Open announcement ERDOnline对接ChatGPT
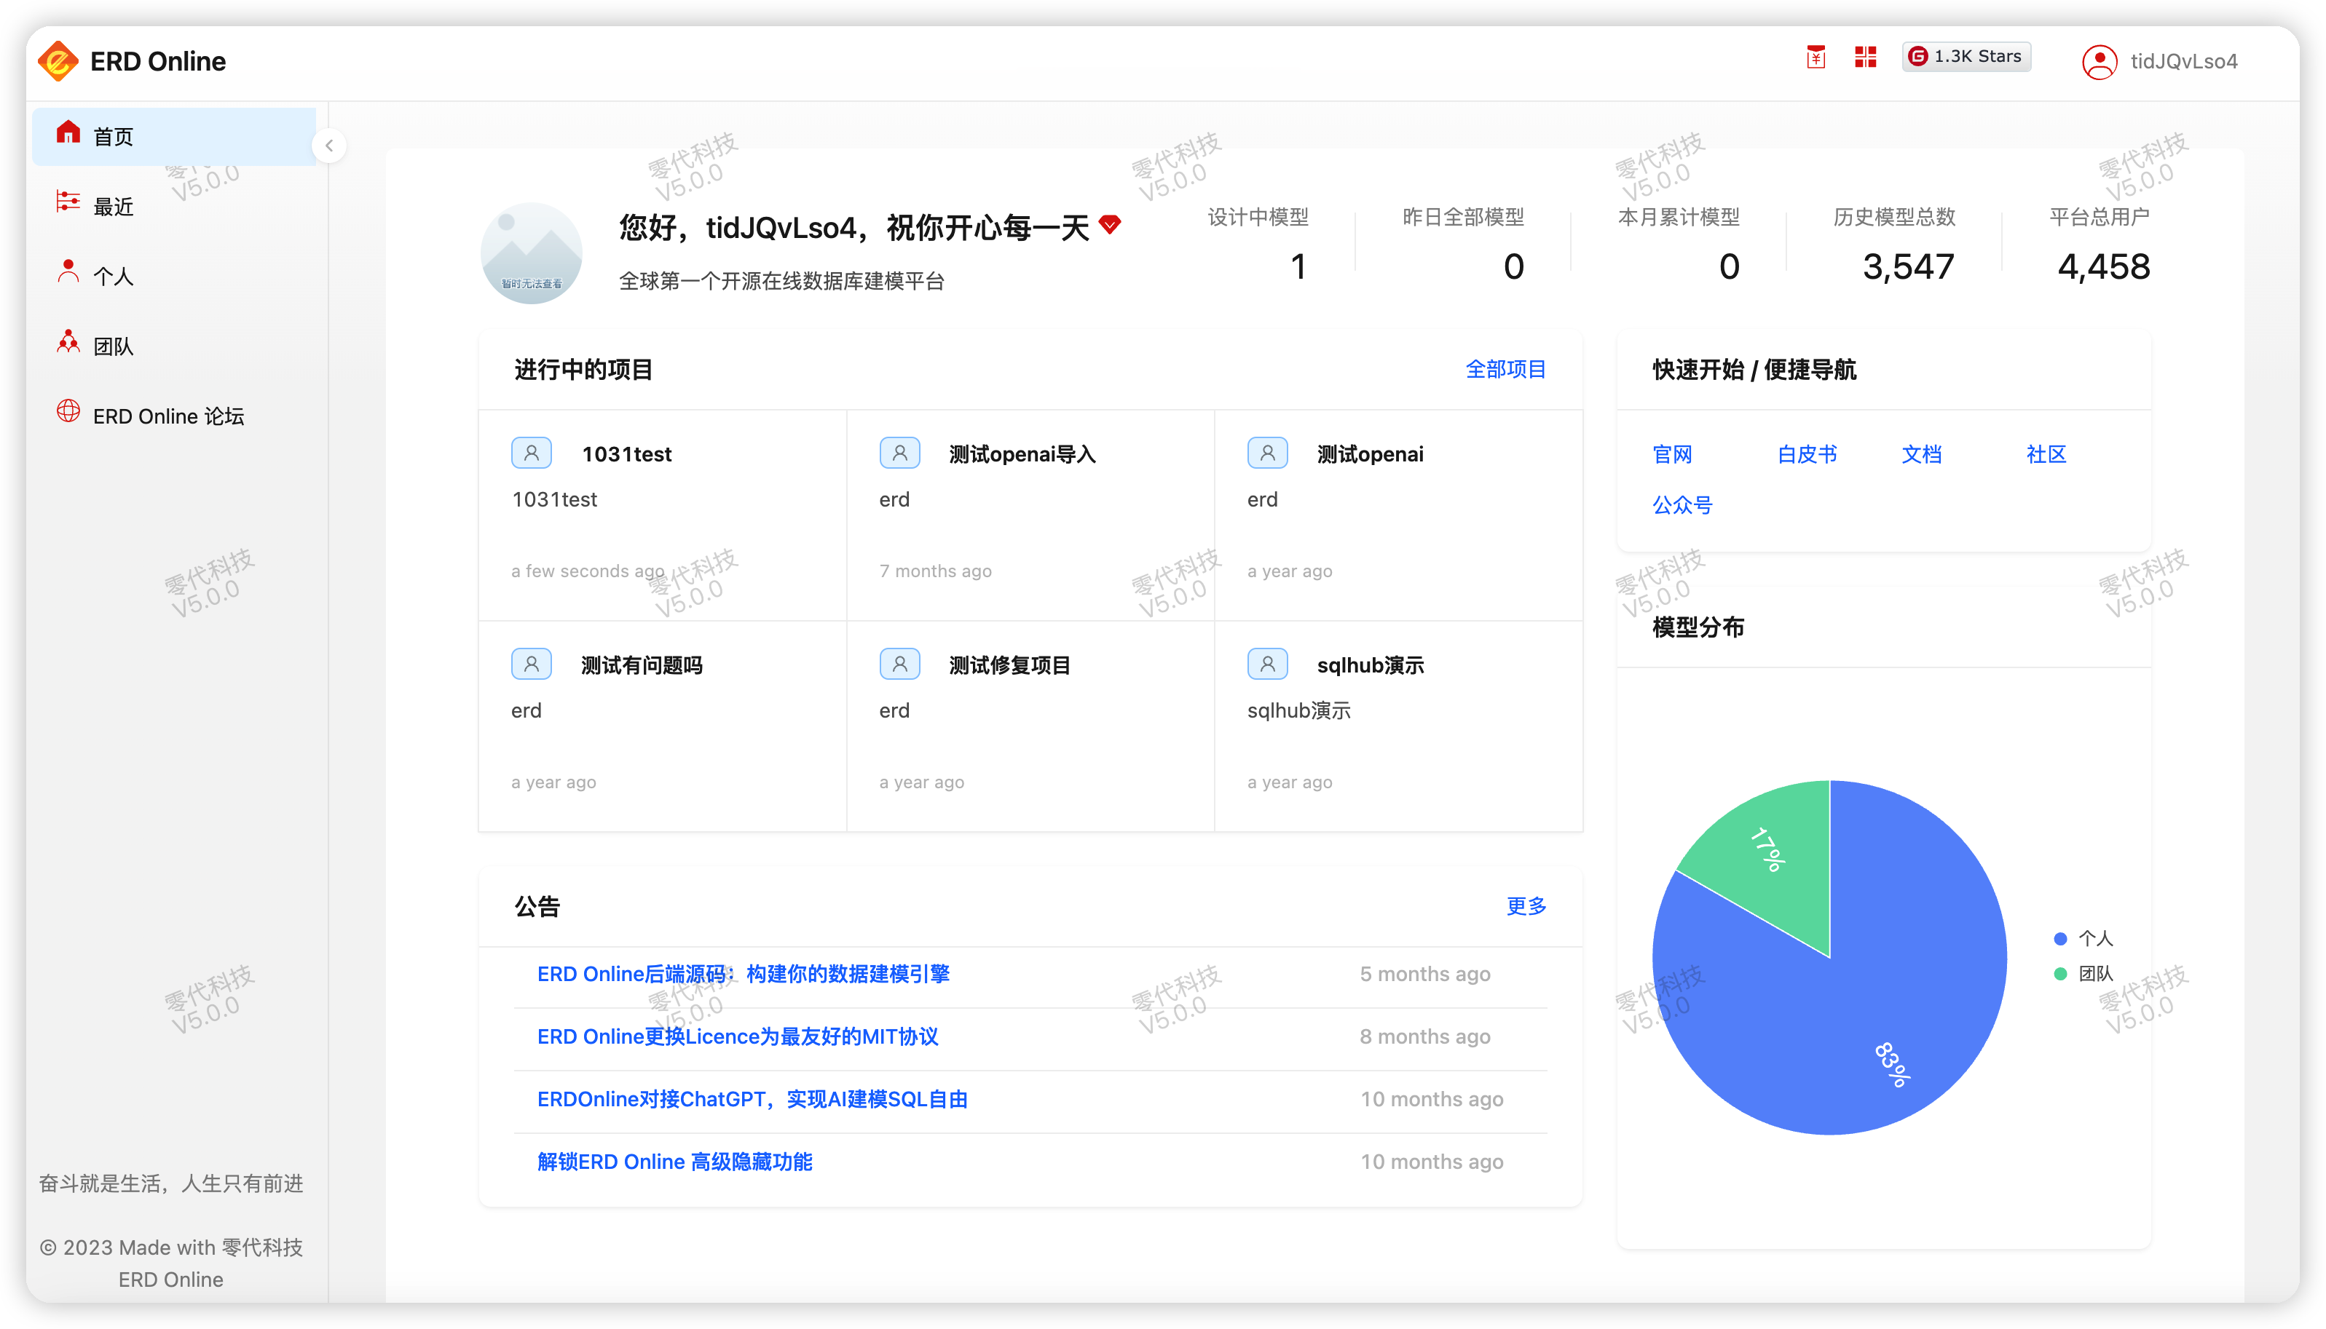This screenshot has width=2326, height=1329. pyautogui.click(x=752, y=1099)
